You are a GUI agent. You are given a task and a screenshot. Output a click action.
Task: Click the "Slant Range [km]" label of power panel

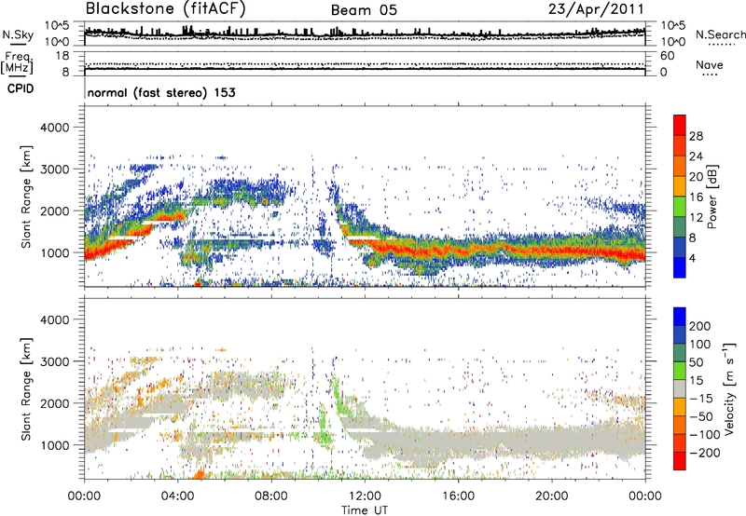click(26, 197)
